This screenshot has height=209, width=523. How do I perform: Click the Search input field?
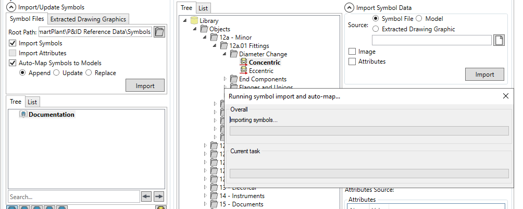pos(73,196)
